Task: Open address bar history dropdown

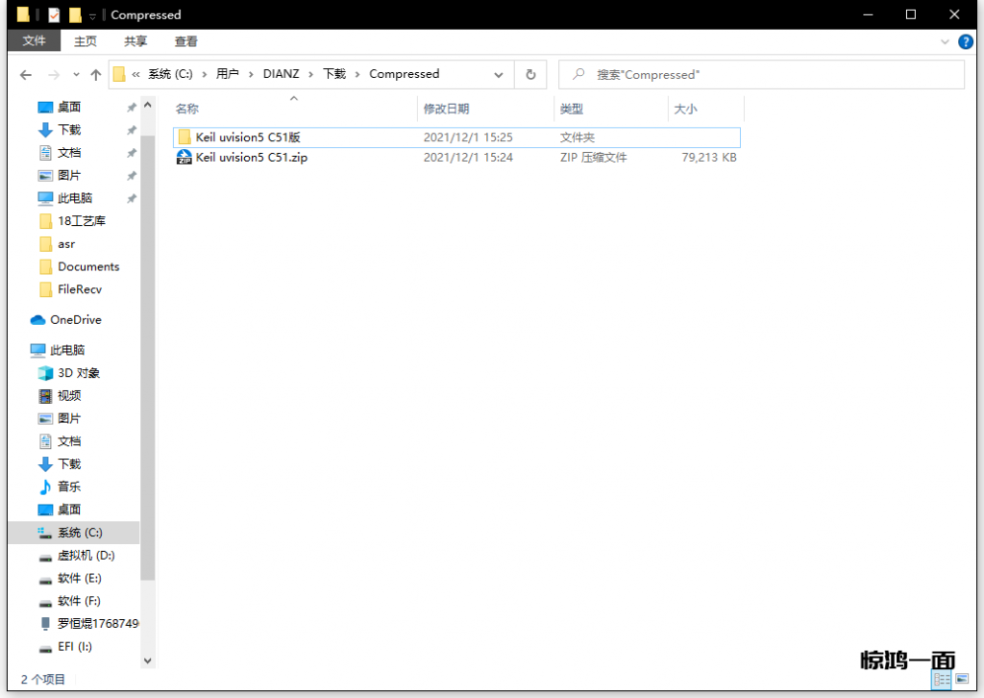Action: (498, 75)
